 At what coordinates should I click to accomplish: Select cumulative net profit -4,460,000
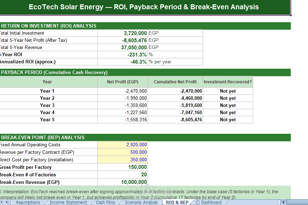[x=175, y=98]
